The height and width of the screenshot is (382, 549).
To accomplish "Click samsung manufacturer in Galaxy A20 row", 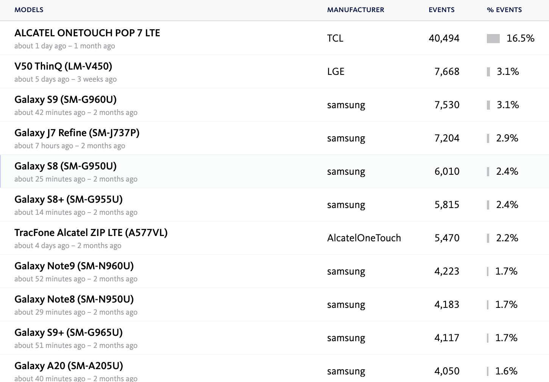I will coord(346,371).
